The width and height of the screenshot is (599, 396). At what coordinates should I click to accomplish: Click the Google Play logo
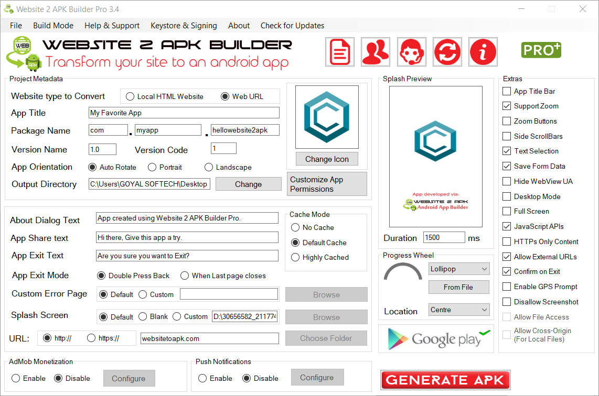click(x=436, y=339)
